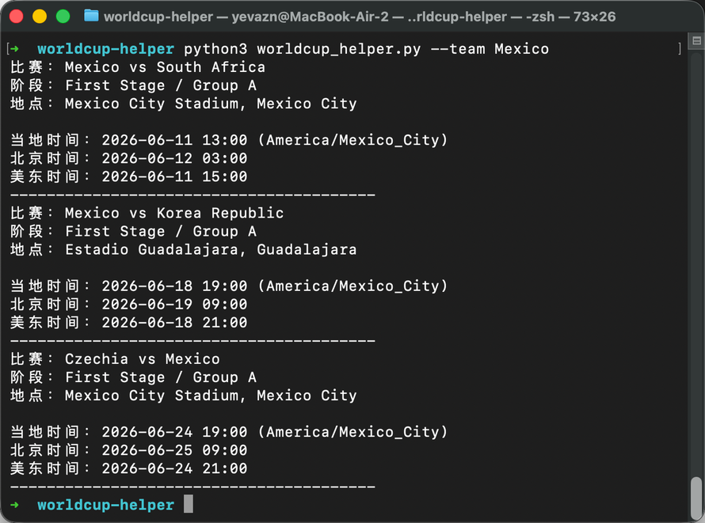Click the text Mexico vs South Africa

[x=165, y=67]
